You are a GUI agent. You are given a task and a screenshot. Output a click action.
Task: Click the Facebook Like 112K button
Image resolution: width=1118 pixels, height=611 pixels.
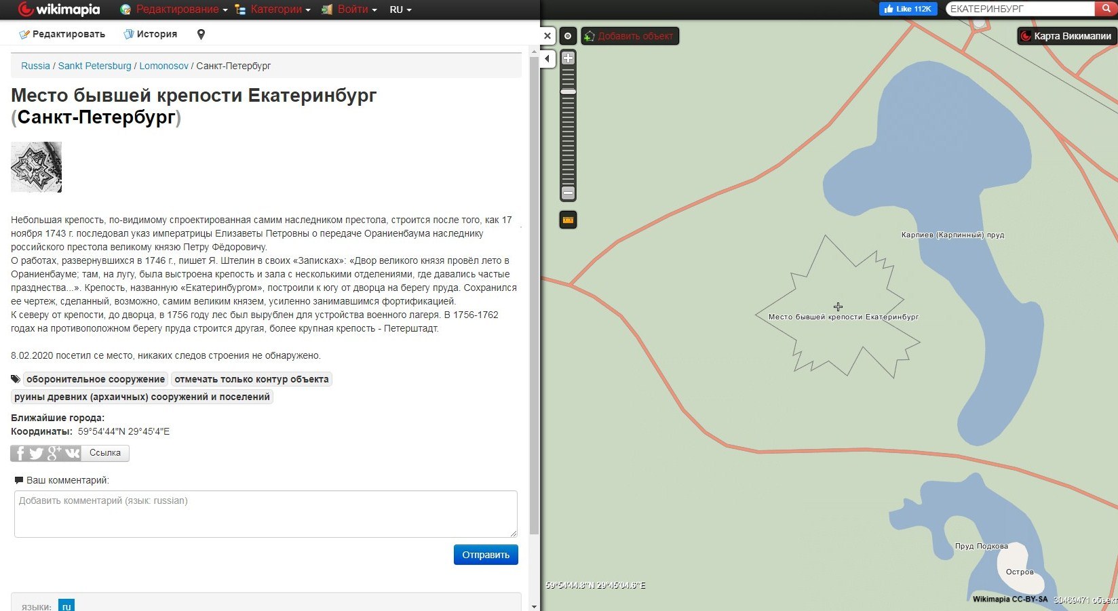tap(908, 9)
